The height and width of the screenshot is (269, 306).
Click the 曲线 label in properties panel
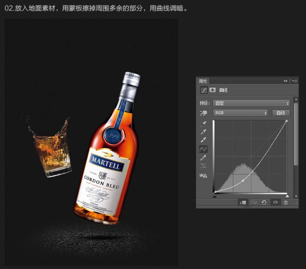(x=223, y=90)
